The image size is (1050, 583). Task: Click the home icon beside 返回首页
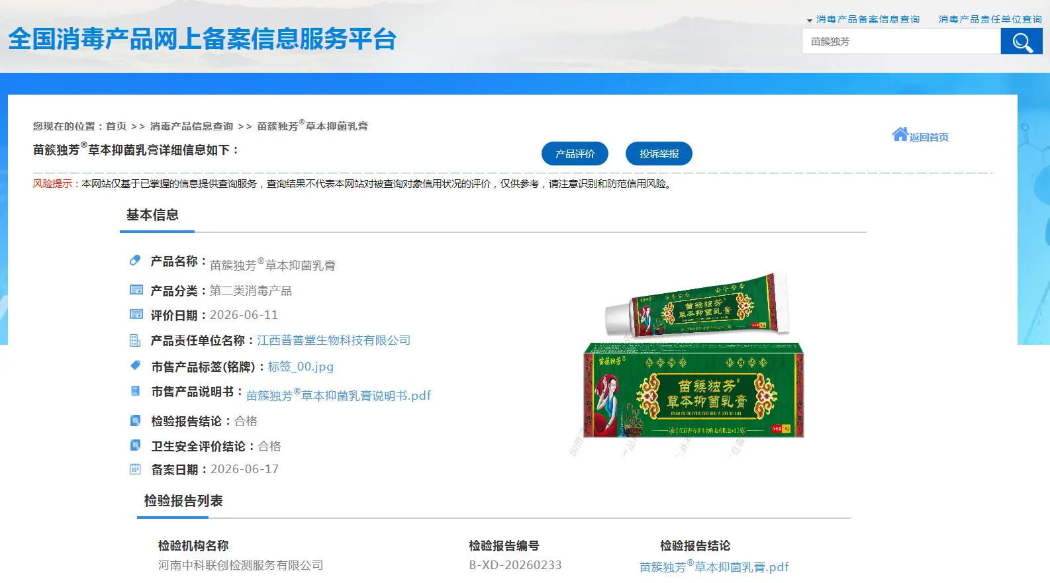pyautogui.click(x=900, y=135)
